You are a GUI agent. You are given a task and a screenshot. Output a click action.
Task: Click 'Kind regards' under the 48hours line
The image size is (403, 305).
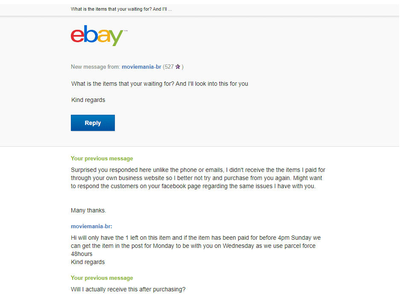point(88,262)
